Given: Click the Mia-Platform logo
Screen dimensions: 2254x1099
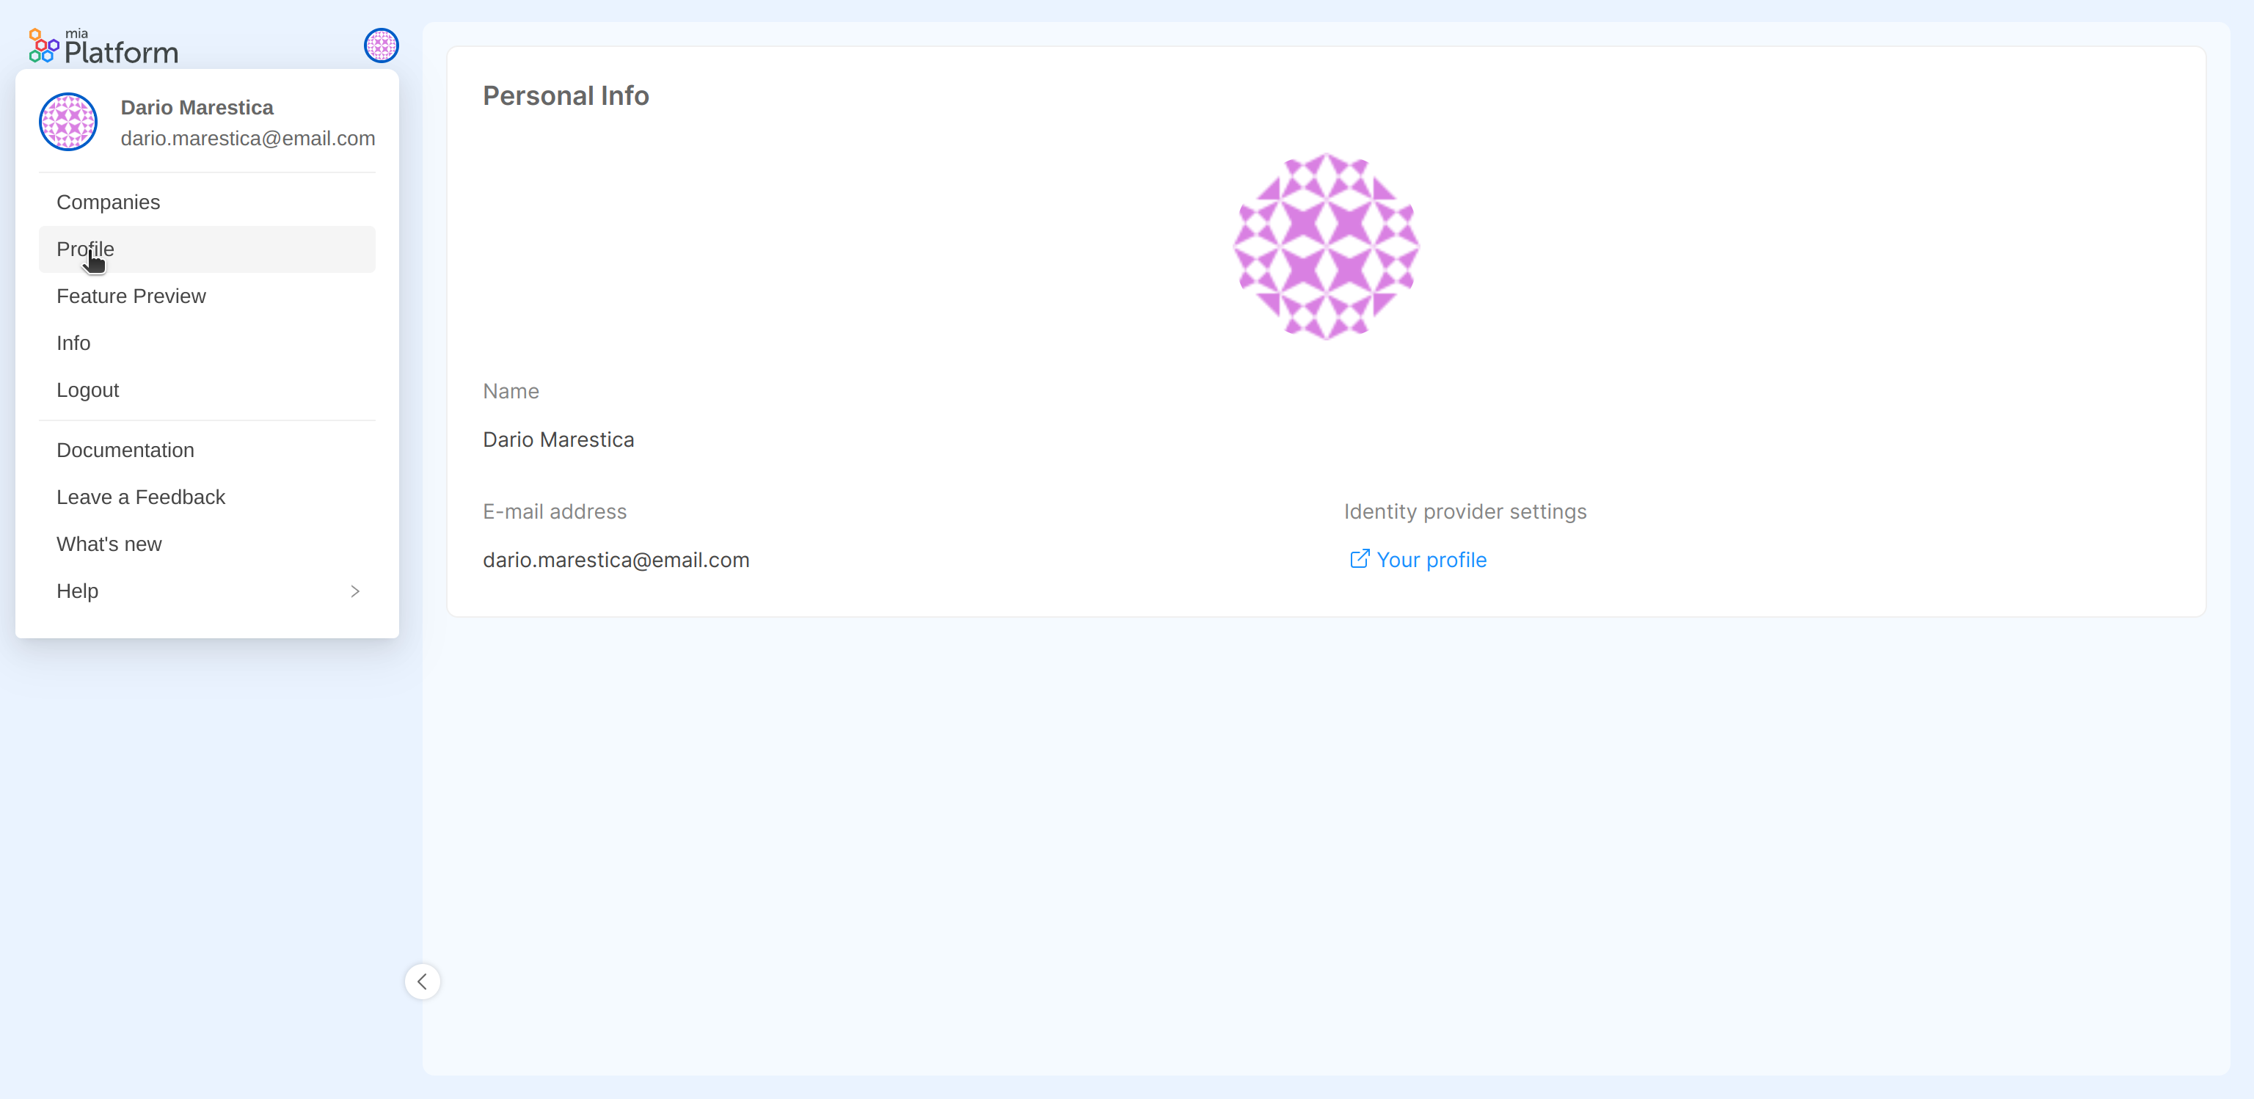Looking at the screenshot, I should 101,45.
